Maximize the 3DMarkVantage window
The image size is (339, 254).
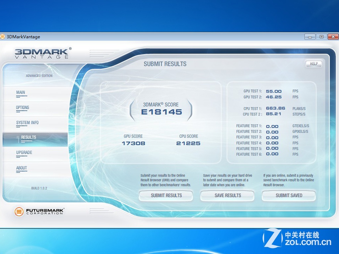[321, 37]
